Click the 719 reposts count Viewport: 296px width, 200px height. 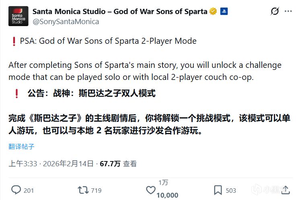point(96,190)
